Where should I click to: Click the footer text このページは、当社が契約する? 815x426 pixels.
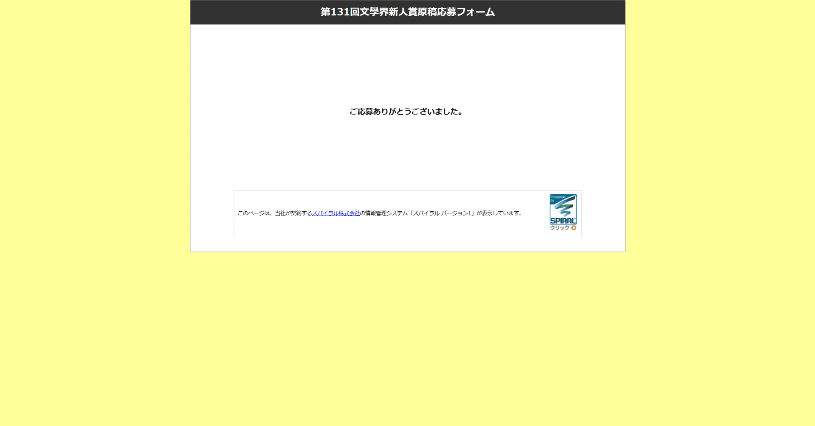tap(274, 213)
